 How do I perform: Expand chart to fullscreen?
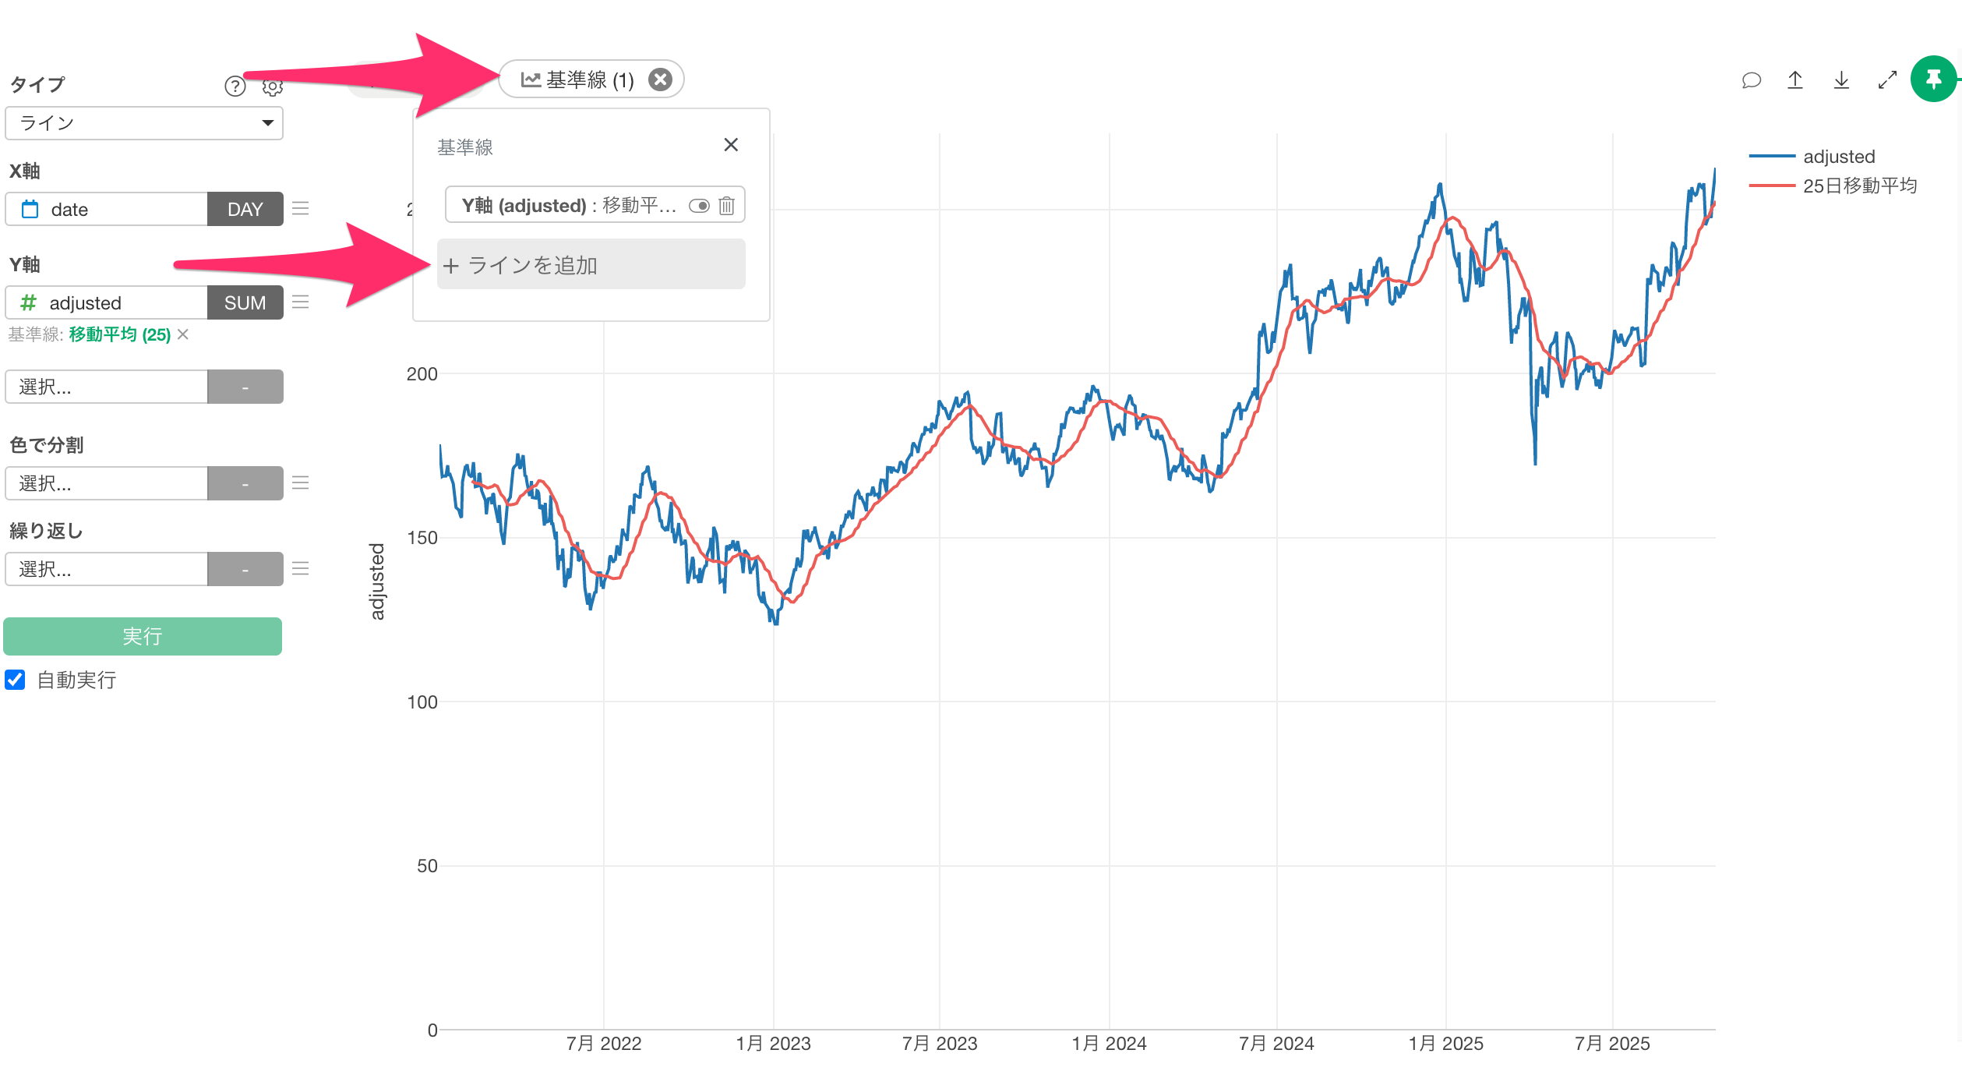1886,80
